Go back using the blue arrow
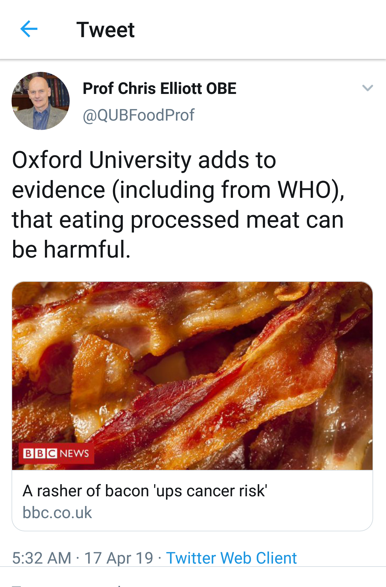Screen dimensions: 386x587 pos(29,29)
